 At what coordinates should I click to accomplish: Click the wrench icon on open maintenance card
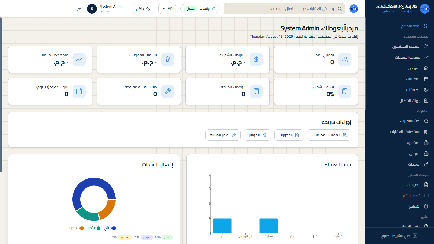point(168,91)
